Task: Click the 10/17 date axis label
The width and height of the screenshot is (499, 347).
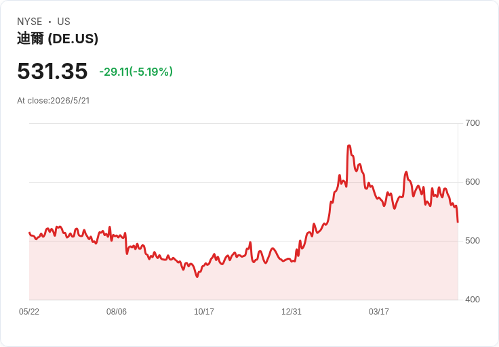Action: (x=204, y=311)
